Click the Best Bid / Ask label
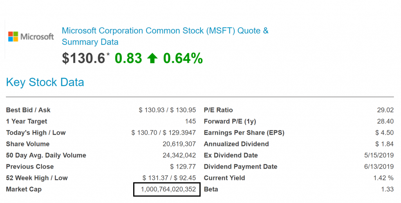 pyautogui.click(x=28, y=110)
